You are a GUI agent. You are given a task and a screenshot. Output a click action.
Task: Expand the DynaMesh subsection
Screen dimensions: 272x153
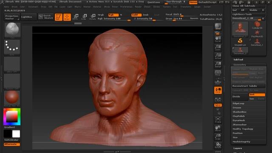coord(239,120)
